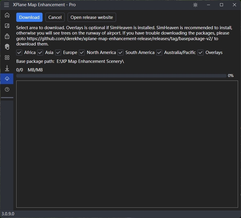
Task: Toggle the North America checkbox
Action: [82, 53]
